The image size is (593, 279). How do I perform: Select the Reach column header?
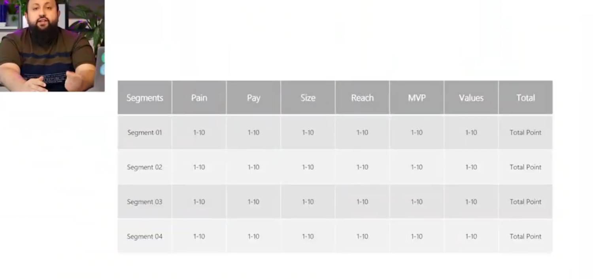(362, 98)
